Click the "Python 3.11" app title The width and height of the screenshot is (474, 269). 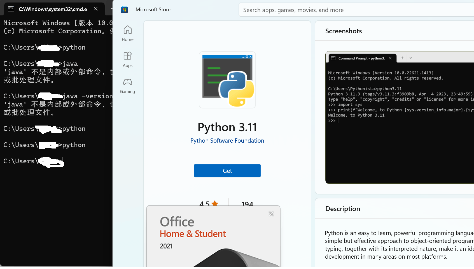(227, 127)
